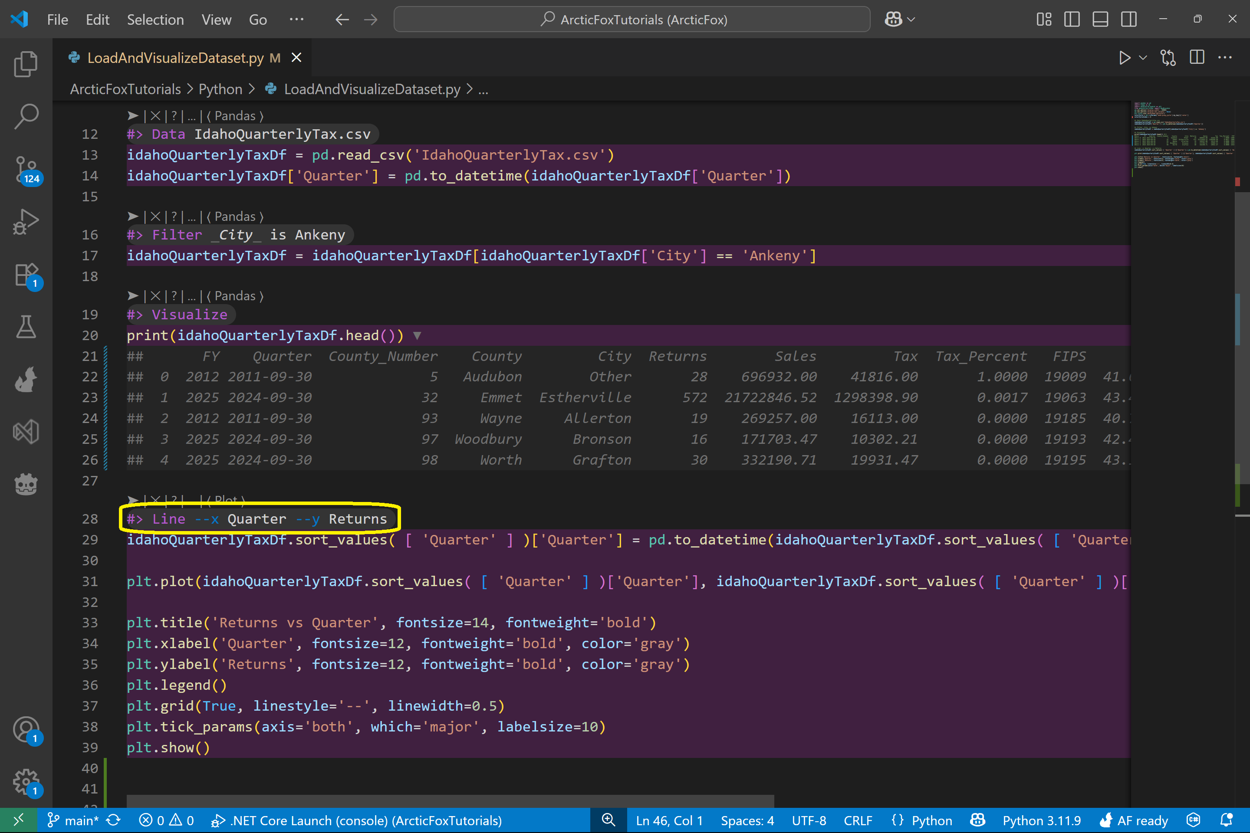
Task: Click the command center search field
Action: 632,20
